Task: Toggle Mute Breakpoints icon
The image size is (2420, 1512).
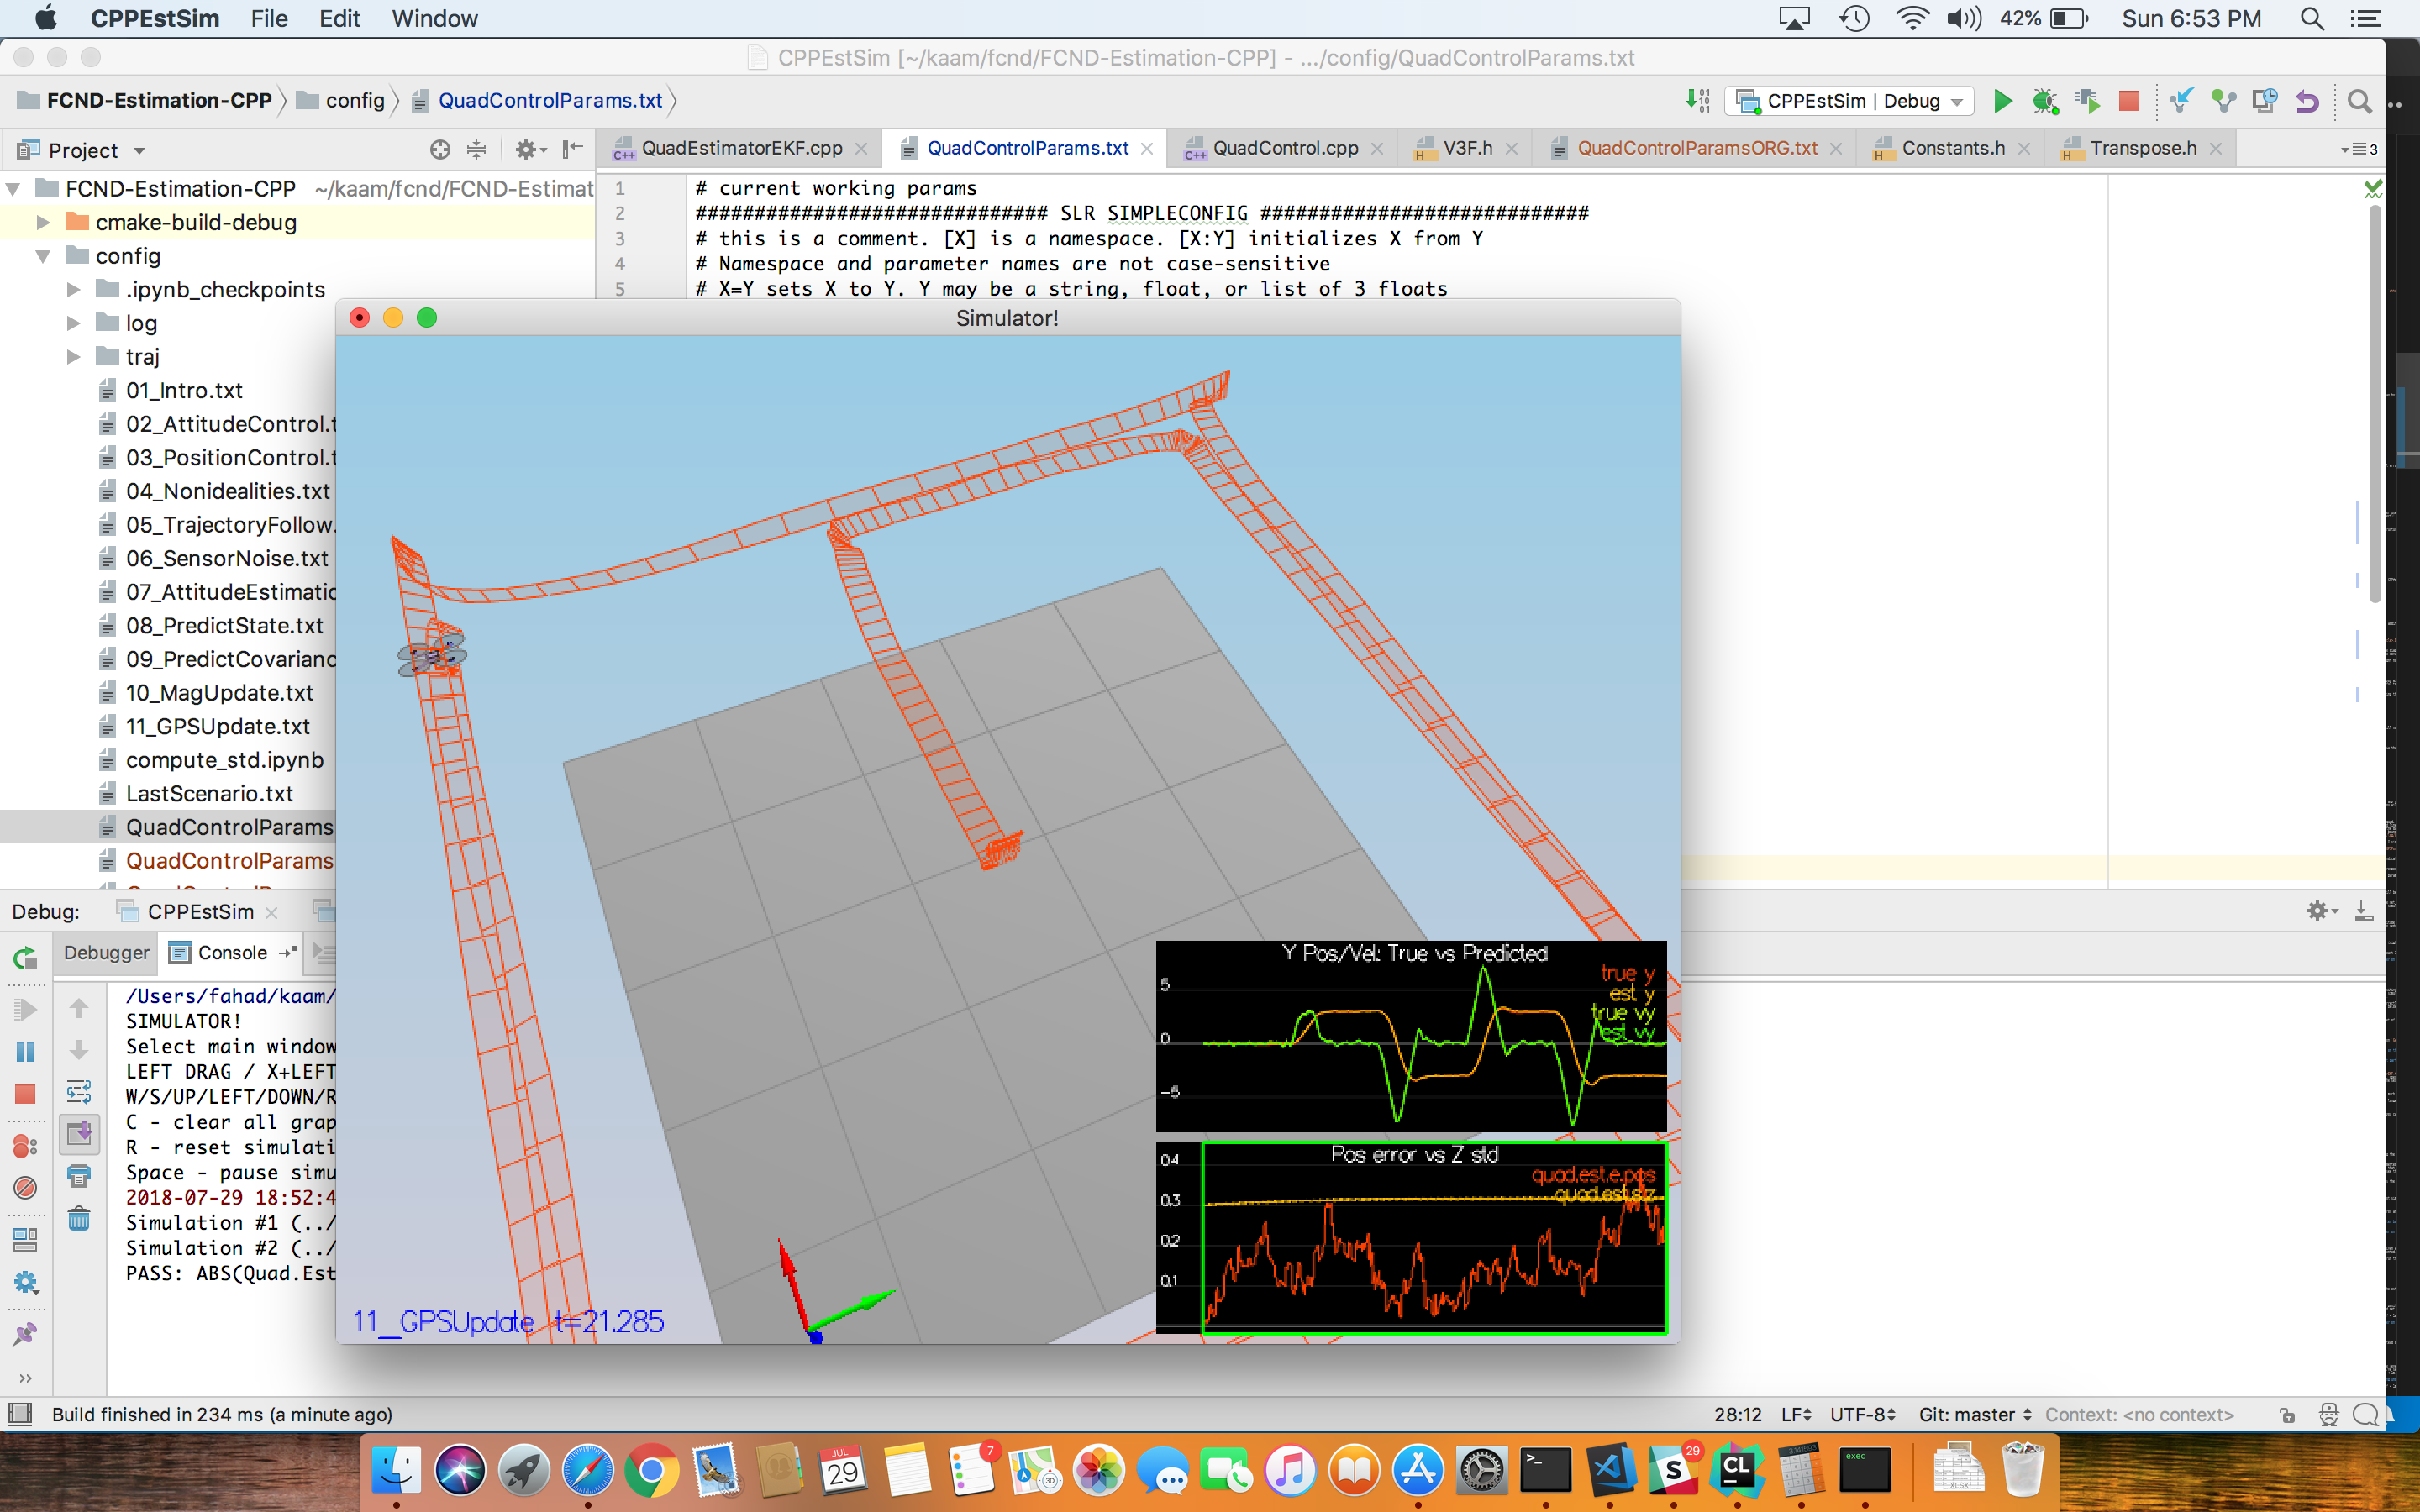Action: click(25, 1188)
